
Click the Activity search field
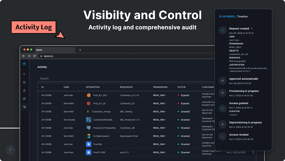(x=125, y=79)
